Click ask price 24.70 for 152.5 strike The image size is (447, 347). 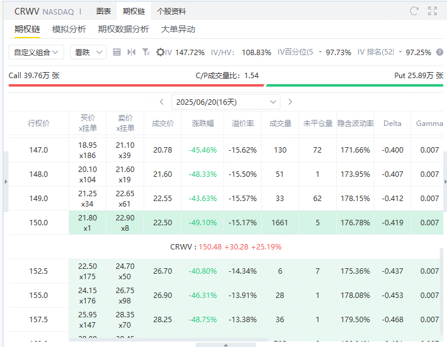tap(125, 266)
